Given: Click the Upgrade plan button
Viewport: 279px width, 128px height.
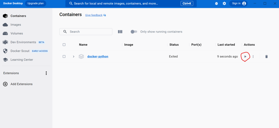Looking at the screenshot, I should [x=36, y=3].
